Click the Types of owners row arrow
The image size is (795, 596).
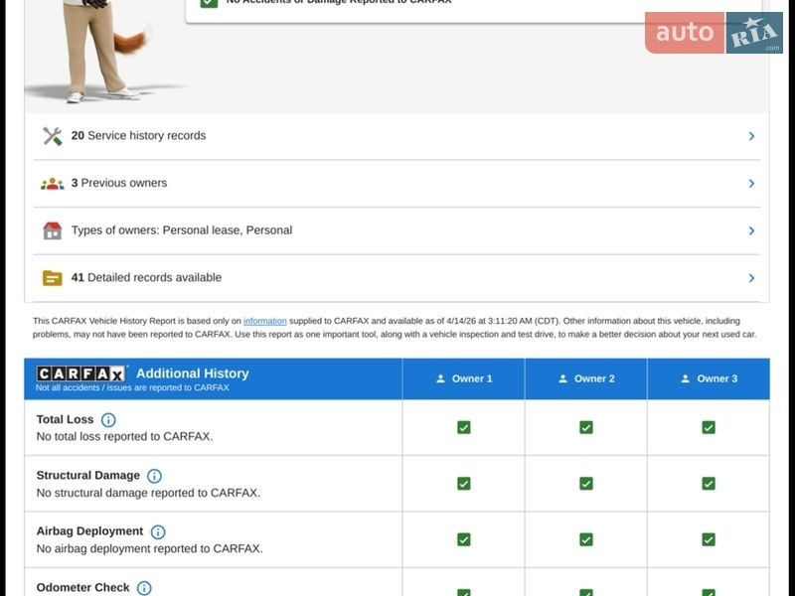(x=751, y=230)
